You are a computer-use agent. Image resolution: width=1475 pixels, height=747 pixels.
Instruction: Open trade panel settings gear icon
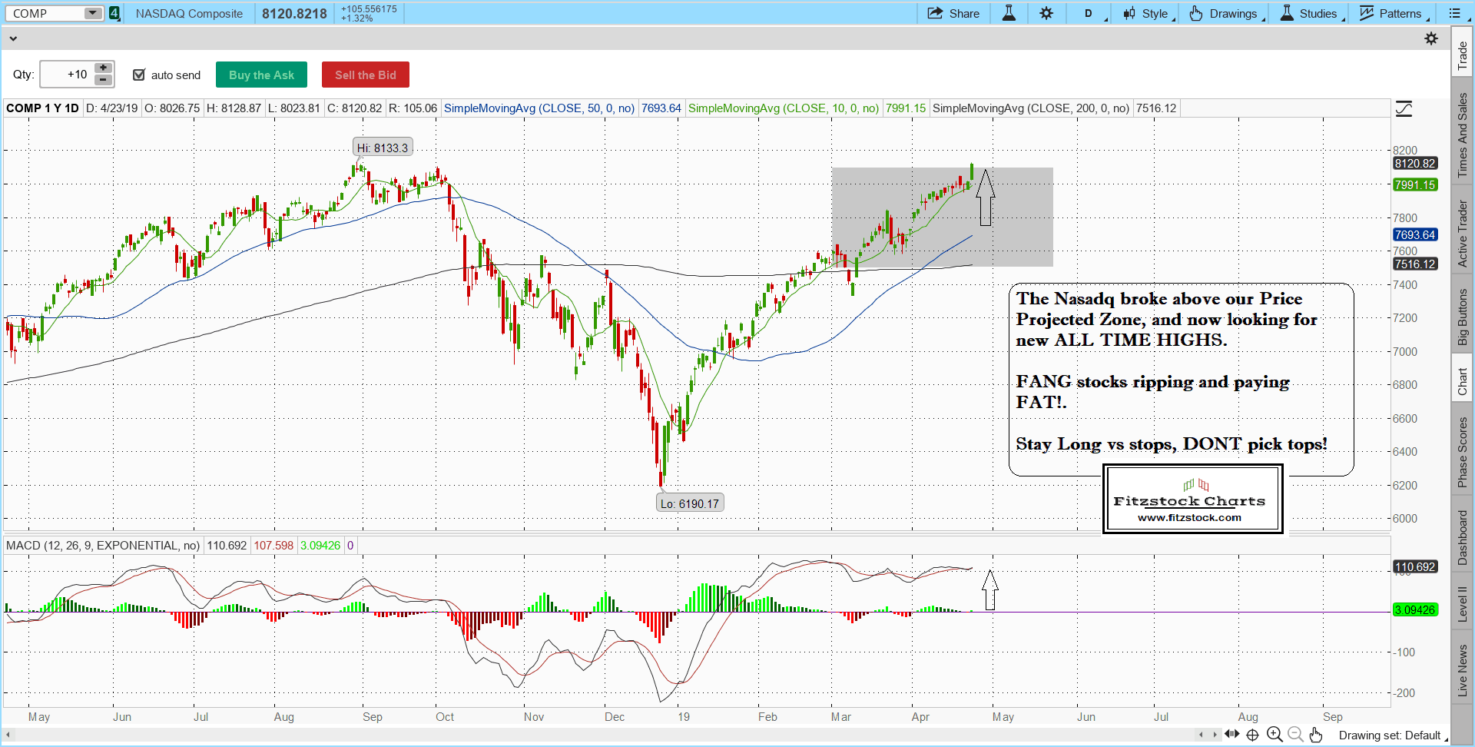(x=1431, y=38)
